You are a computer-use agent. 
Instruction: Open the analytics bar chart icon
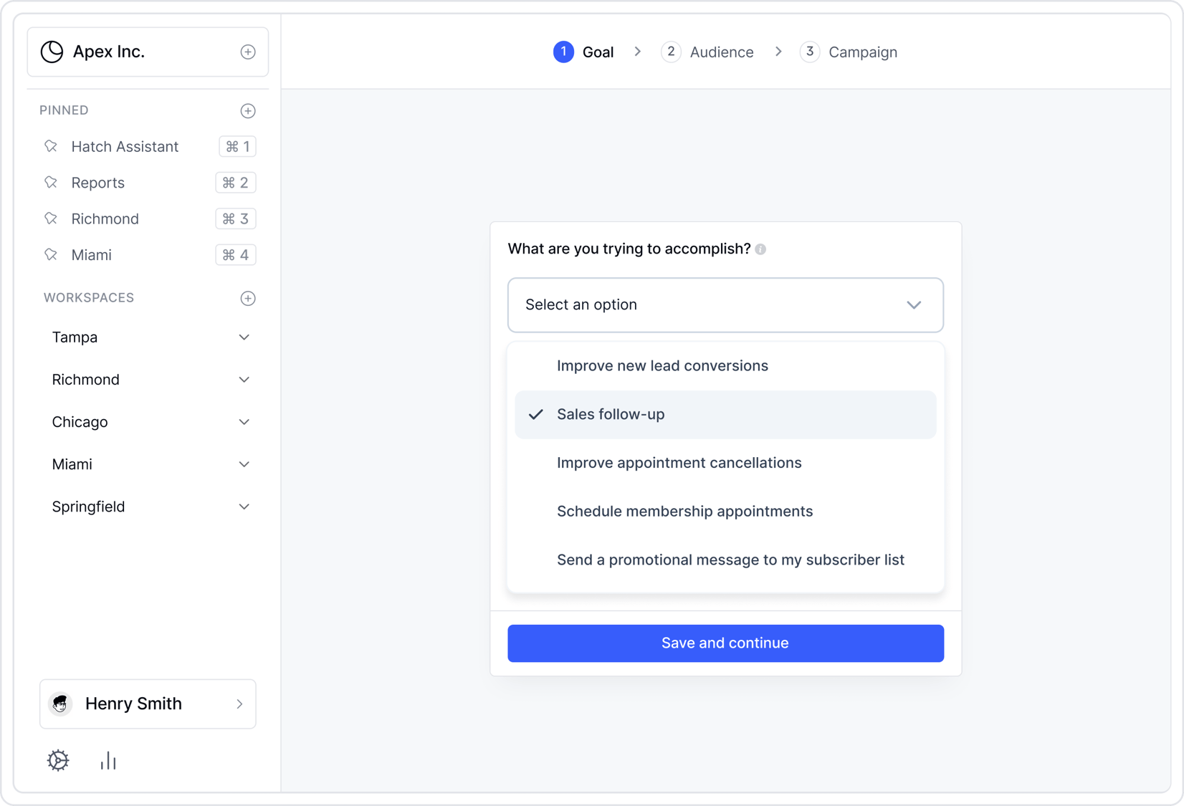(108, 761)
